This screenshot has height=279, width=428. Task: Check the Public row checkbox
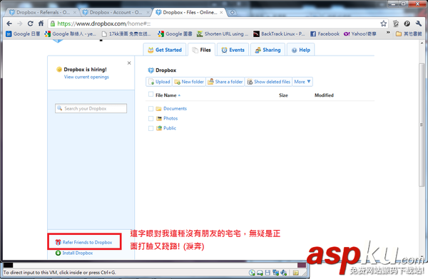pos(151,128)
